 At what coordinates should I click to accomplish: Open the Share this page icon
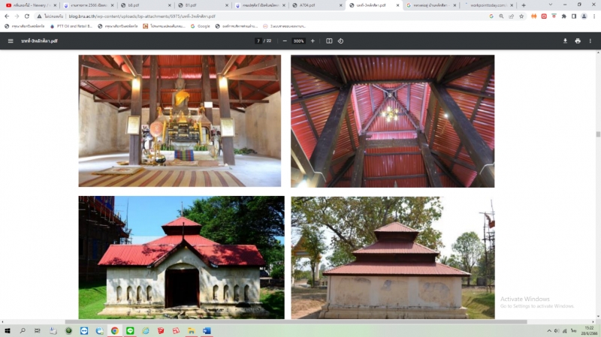point(512,17)
